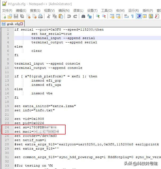This screenshot has width=161, height=169.
Task: Click the line 'set has_serial=true'
Action: point(52,34)
